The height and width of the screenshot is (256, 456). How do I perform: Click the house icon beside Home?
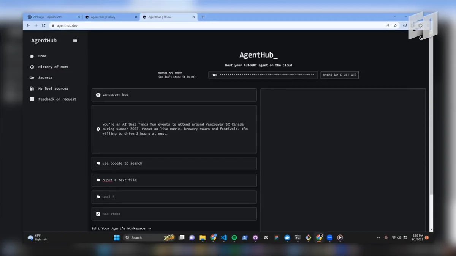tap(32, 56)
